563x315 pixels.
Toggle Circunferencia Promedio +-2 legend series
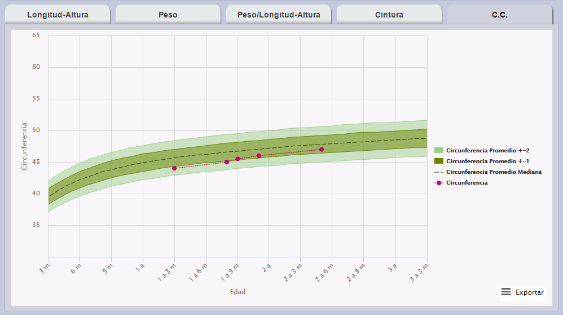coord(482,151)
